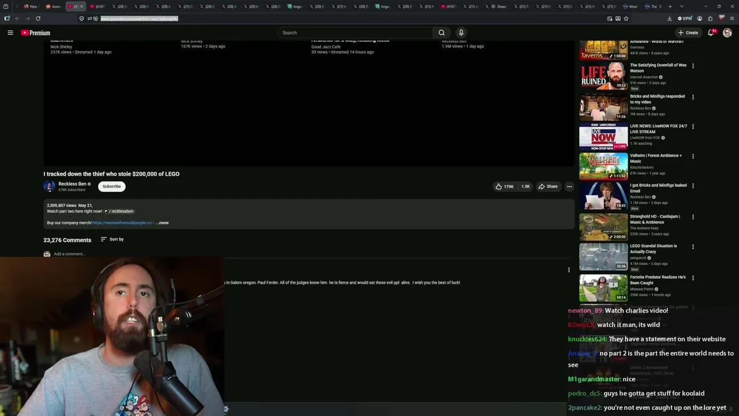Viewport: 739px width, 416px height.
Task: Bookmark this page with the star icon
Action: pyautogui.click(x=626, y=18)
